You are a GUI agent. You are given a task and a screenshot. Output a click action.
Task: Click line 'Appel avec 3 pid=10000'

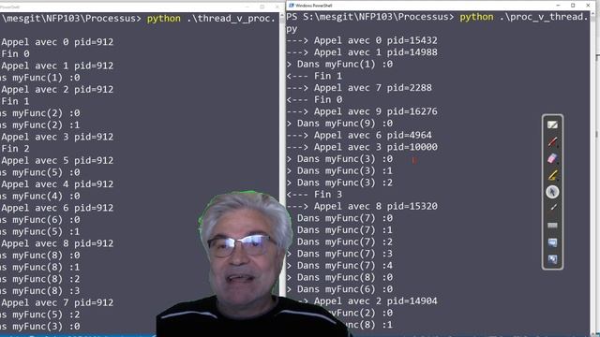point(362,147)
